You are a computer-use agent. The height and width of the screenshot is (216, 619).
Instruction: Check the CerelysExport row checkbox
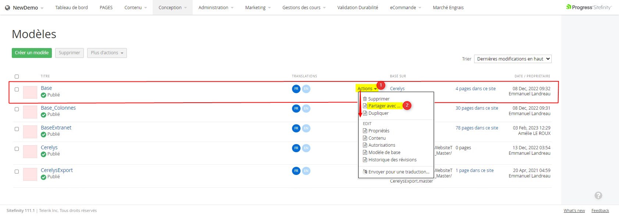pos(17,172)
